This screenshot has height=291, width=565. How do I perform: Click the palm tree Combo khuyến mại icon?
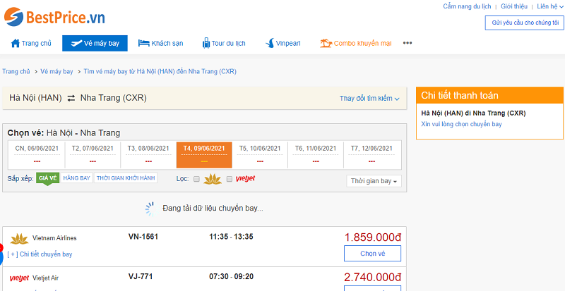[x=326, y=44]
